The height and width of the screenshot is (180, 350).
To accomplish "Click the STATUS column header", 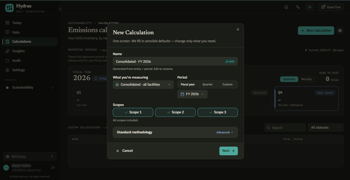I will point(298,139).
